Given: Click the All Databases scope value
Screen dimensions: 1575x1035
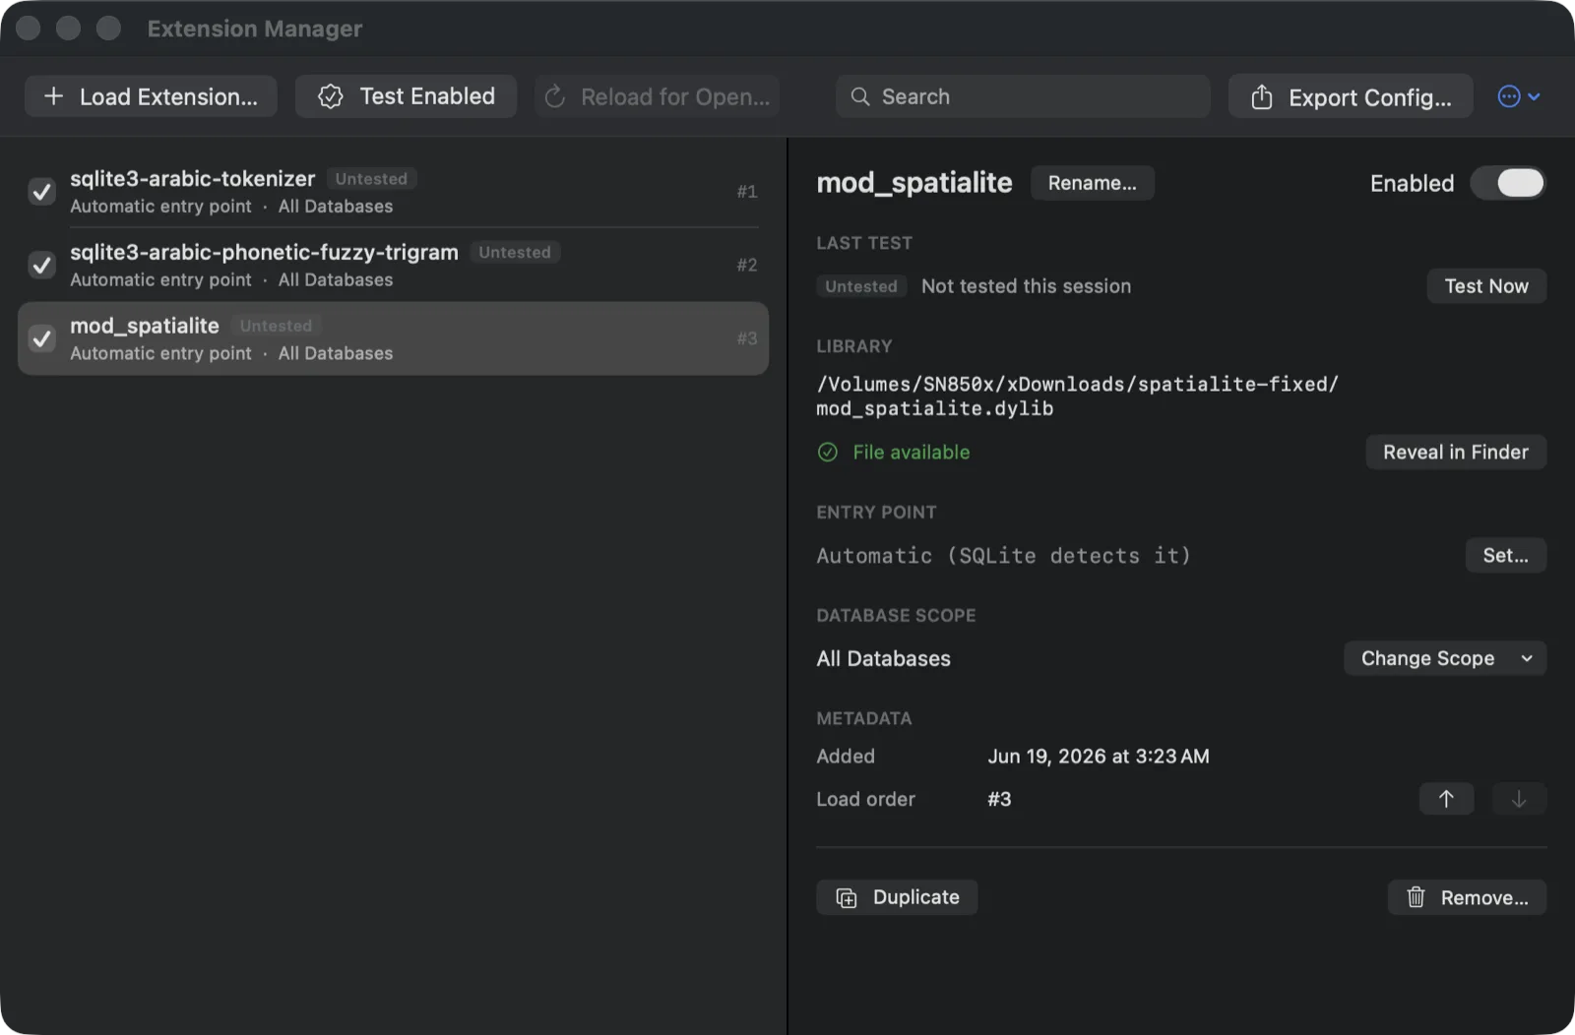Looking at the screenshot, I should point(883,658).
